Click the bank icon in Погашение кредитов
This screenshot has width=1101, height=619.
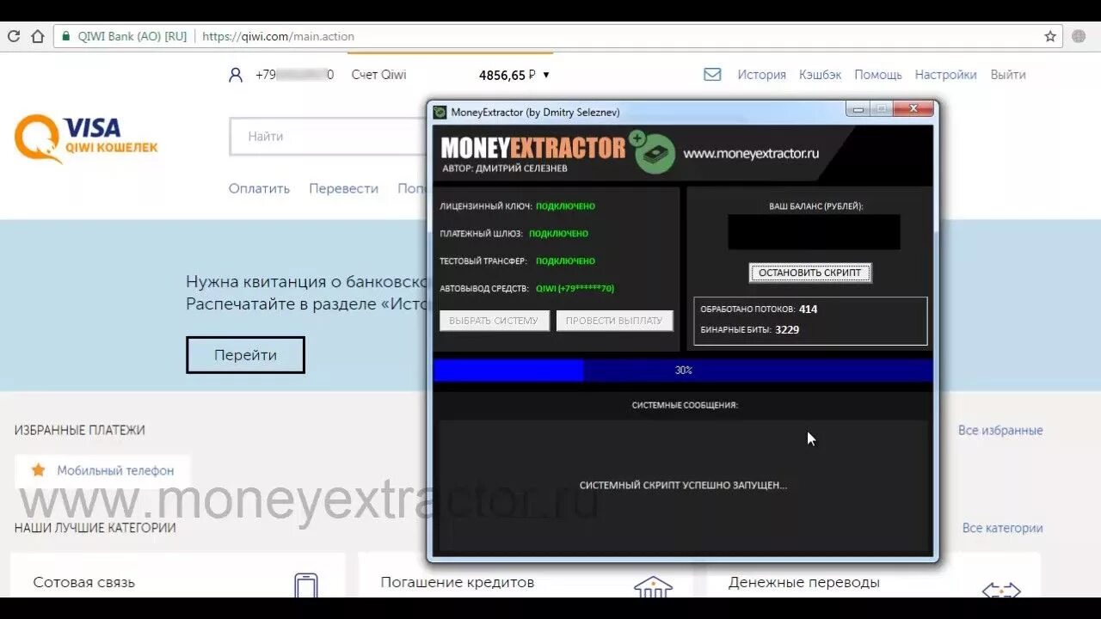tap(653, 587)
